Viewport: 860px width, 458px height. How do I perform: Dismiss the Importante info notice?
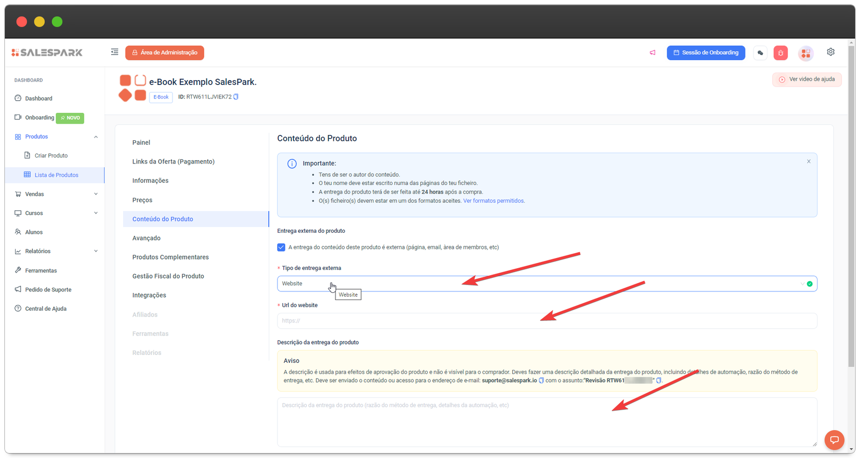click(808, 161)
